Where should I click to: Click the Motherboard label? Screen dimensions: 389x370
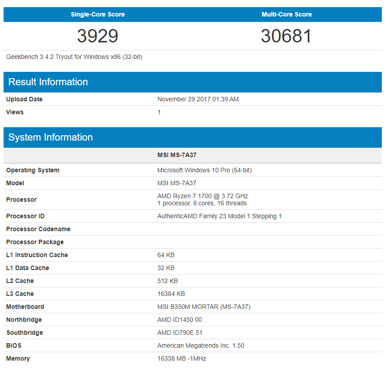pos(25,307)
